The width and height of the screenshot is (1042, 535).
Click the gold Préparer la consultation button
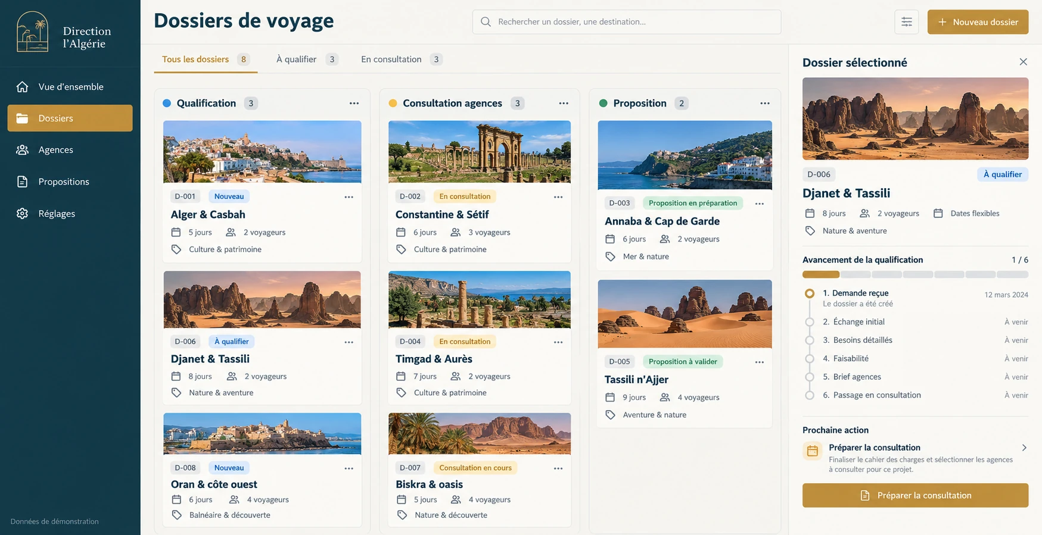click(x=915, y=495)
